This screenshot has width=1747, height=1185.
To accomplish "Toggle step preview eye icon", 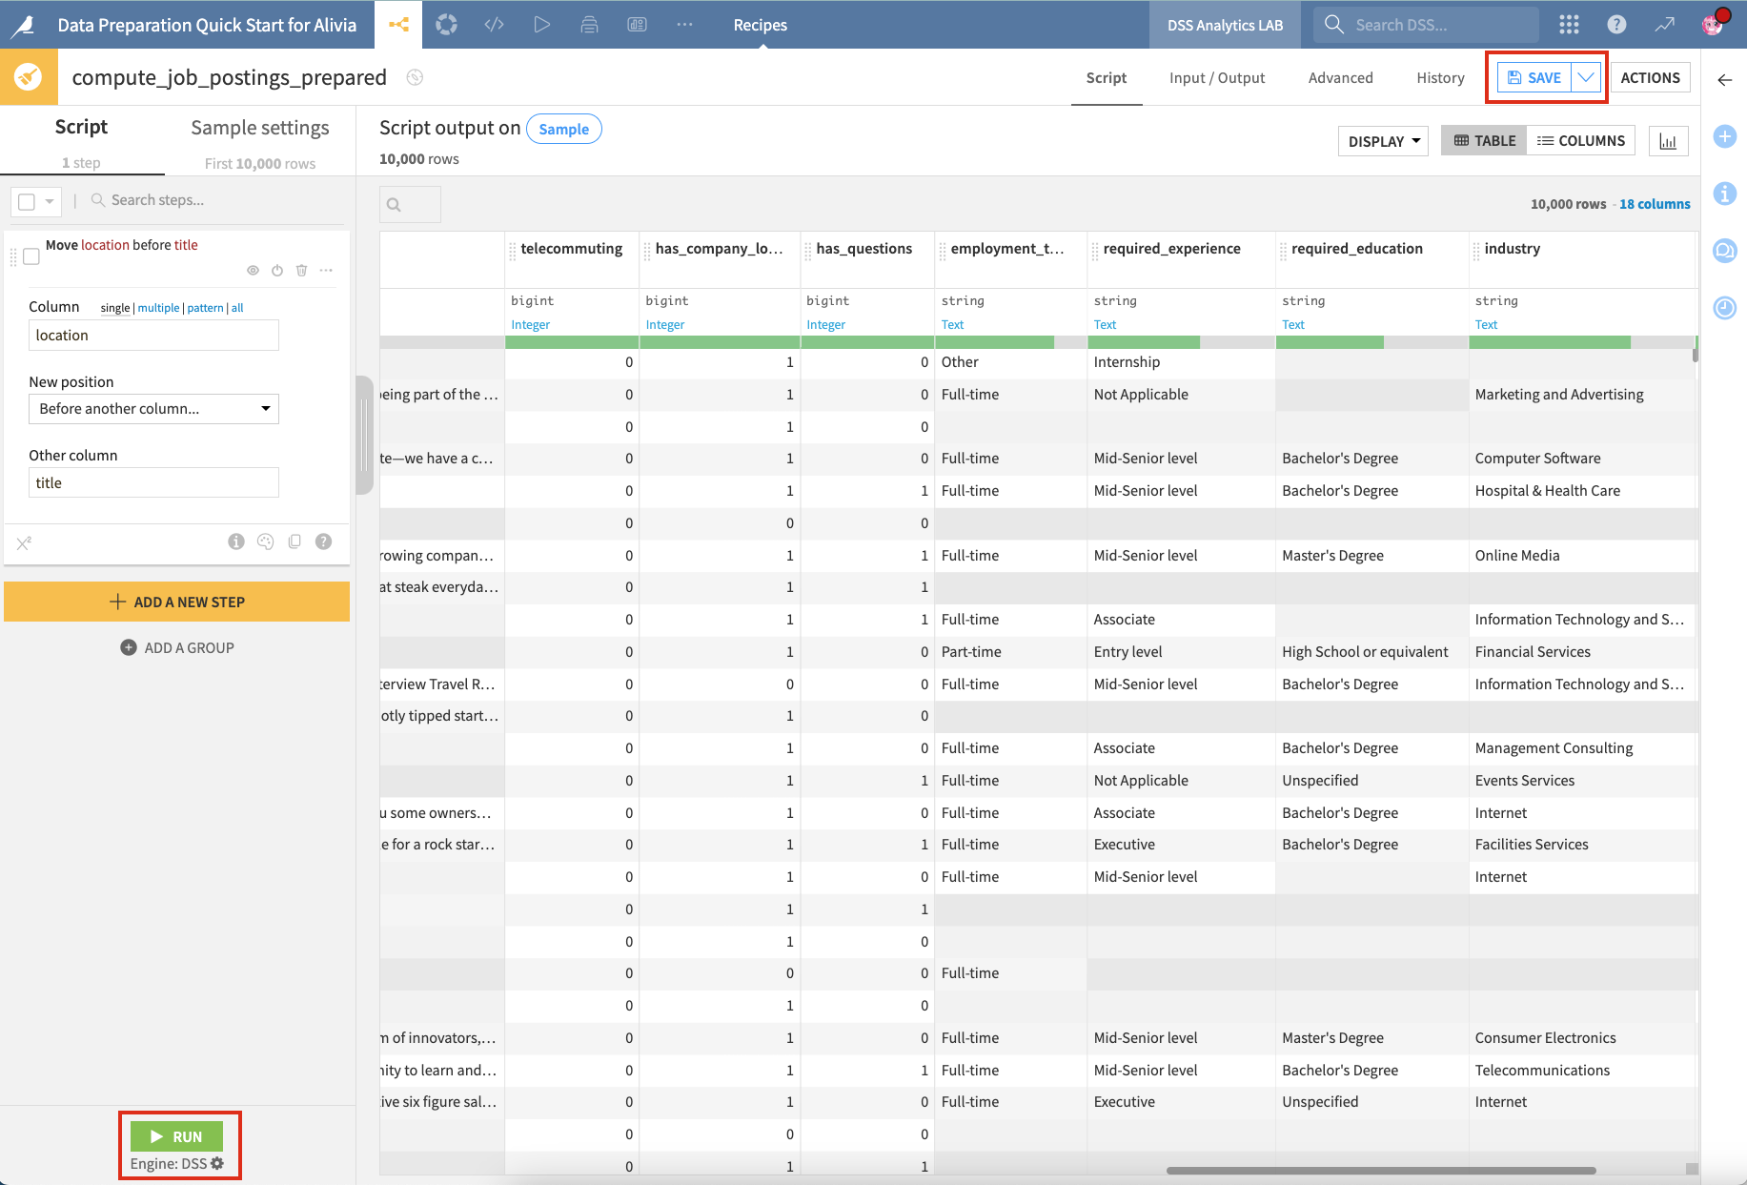I will point(253,271).
